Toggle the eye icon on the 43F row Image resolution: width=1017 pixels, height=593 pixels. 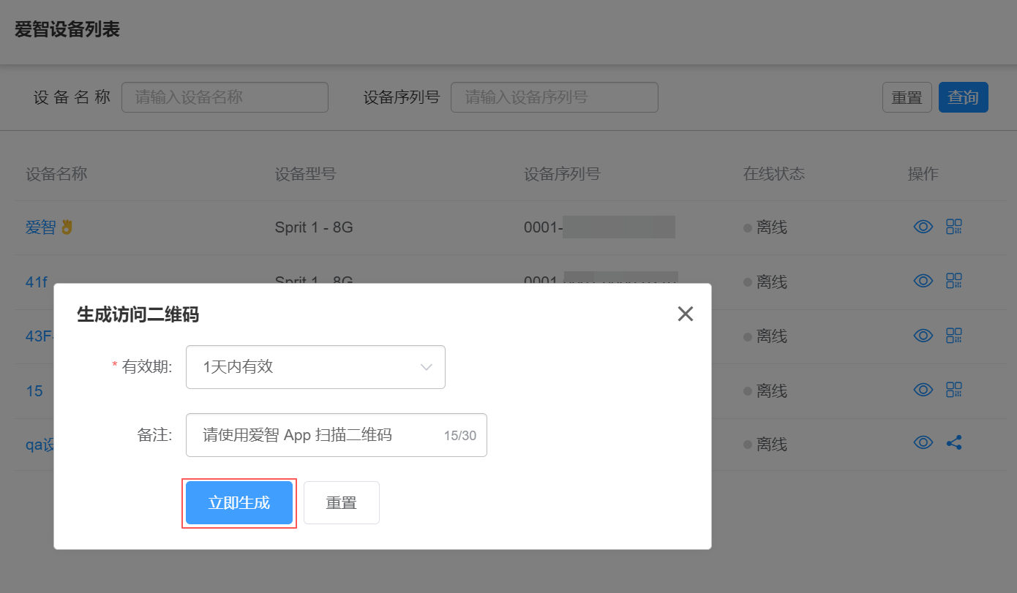point(923,336)
